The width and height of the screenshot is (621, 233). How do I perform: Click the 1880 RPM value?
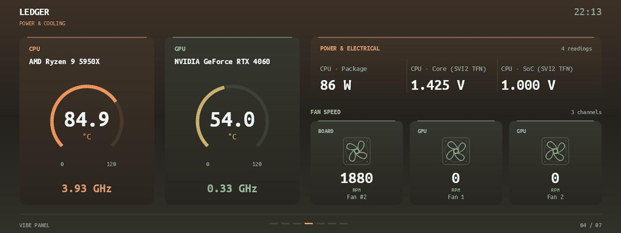pyautogui.click(x=357, y=178)
